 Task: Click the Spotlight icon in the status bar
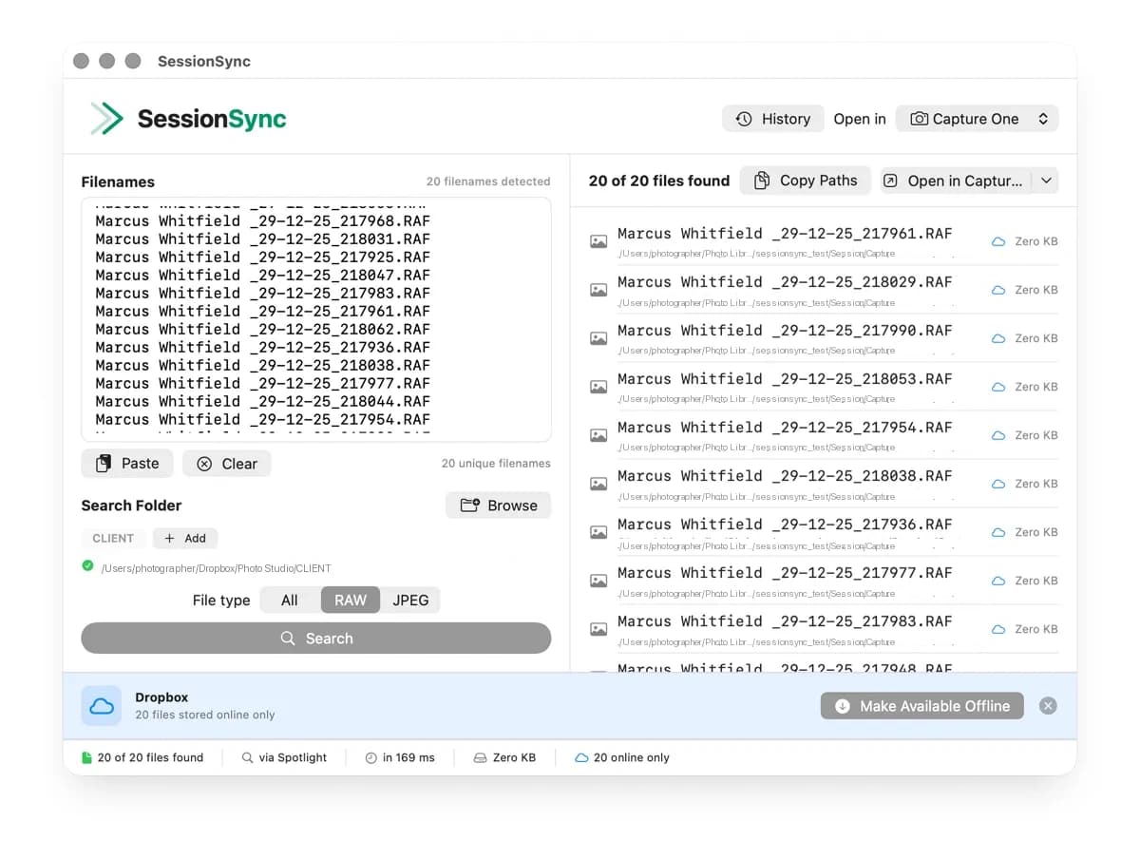tap(249, 757)
